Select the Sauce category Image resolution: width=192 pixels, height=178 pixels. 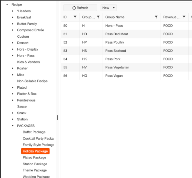pyautogui.click(x=22, y=107)
